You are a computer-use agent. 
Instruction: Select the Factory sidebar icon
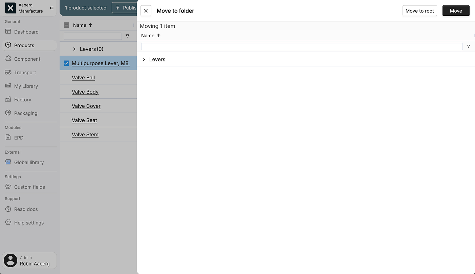(x=8, y=99)
